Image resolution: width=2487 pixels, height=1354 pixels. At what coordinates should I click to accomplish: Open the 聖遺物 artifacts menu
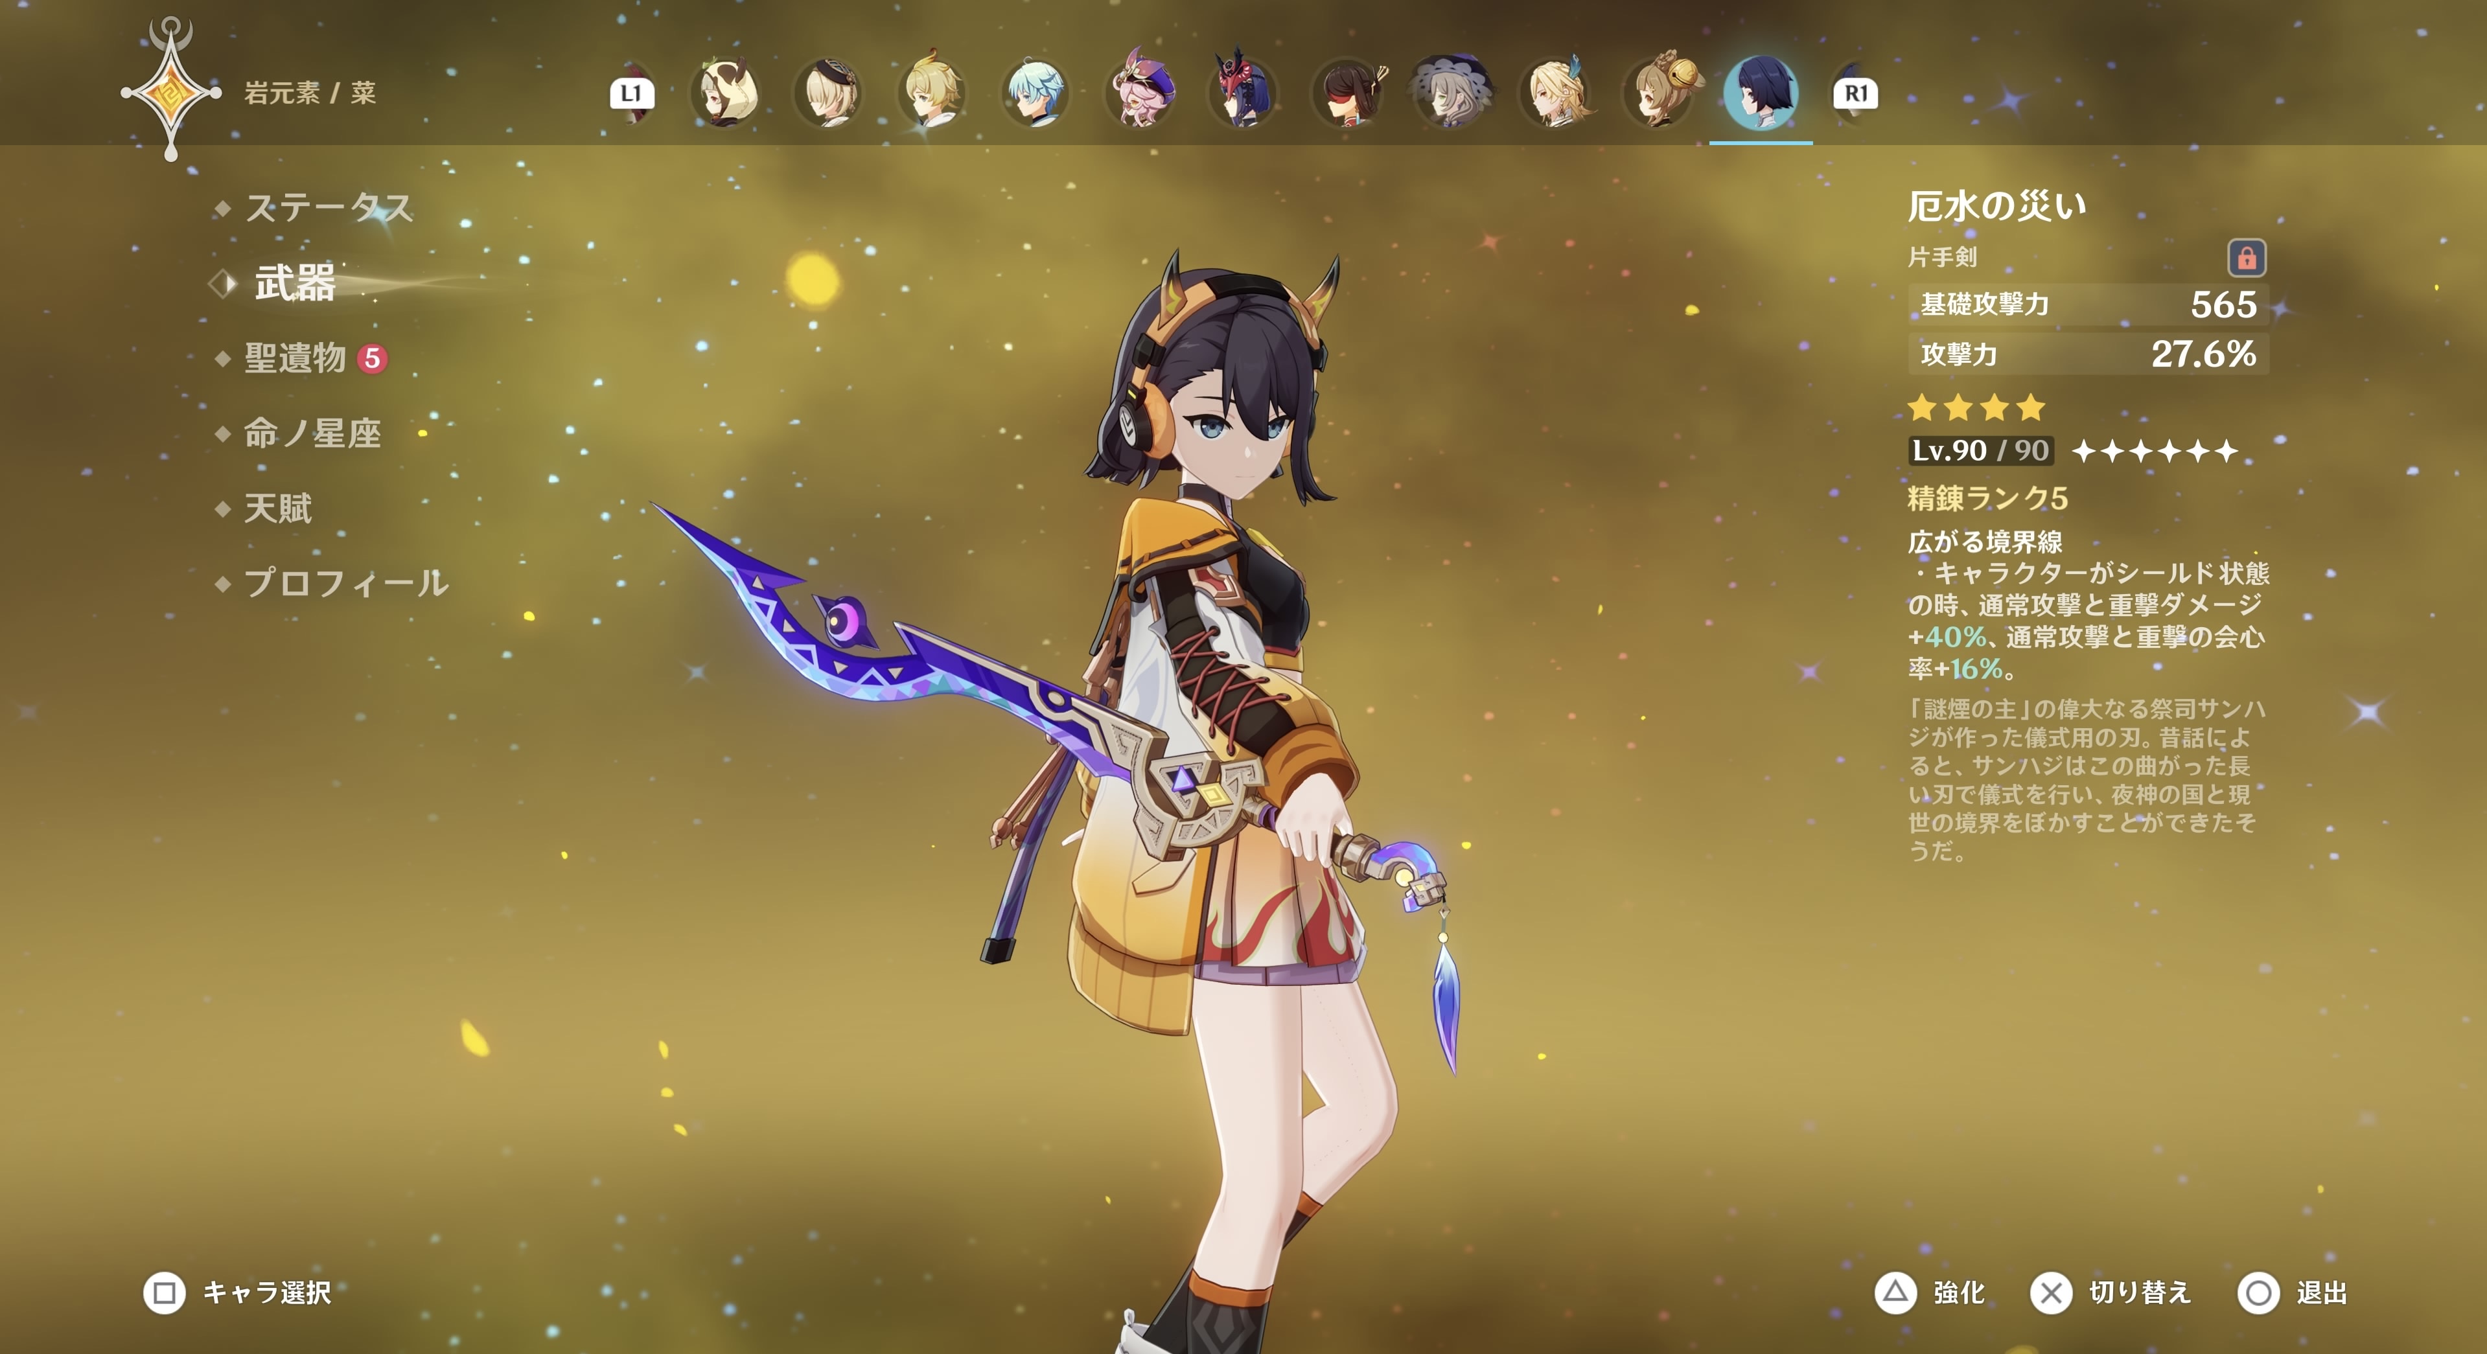point(295,358)
